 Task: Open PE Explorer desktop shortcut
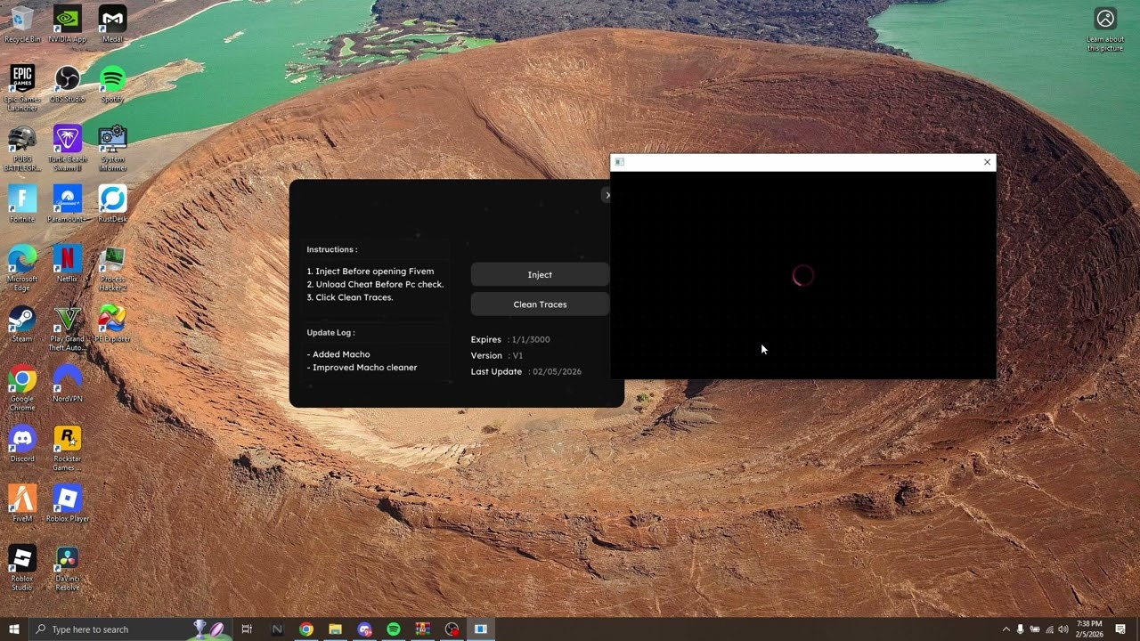click(112, 324)
